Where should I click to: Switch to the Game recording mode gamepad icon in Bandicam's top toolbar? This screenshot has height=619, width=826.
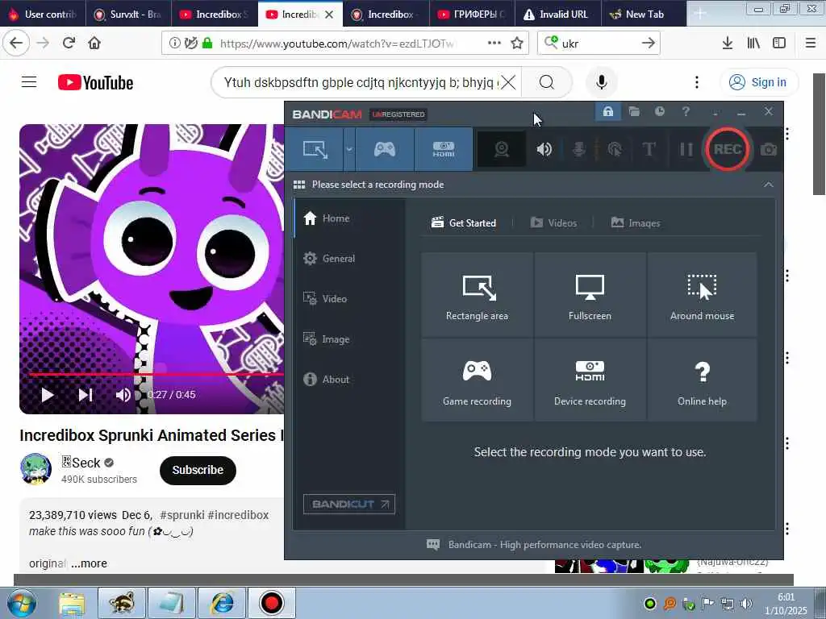(x=385, y=149)
